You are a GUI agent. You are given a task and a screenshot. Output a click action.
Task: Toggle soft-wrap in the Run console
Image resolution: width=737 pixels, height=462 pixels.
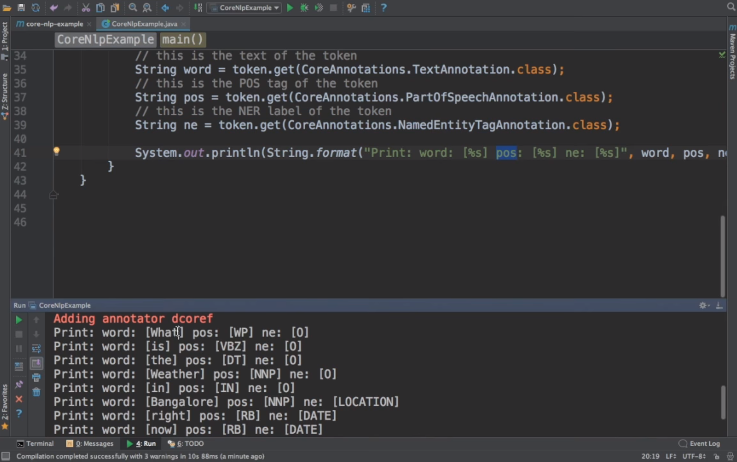pyautogui.click(x=36, y=349)
